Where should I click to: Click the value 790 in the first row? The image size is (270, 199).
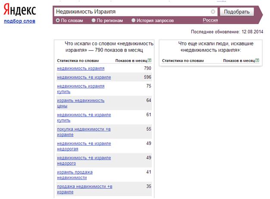[148, 68]
